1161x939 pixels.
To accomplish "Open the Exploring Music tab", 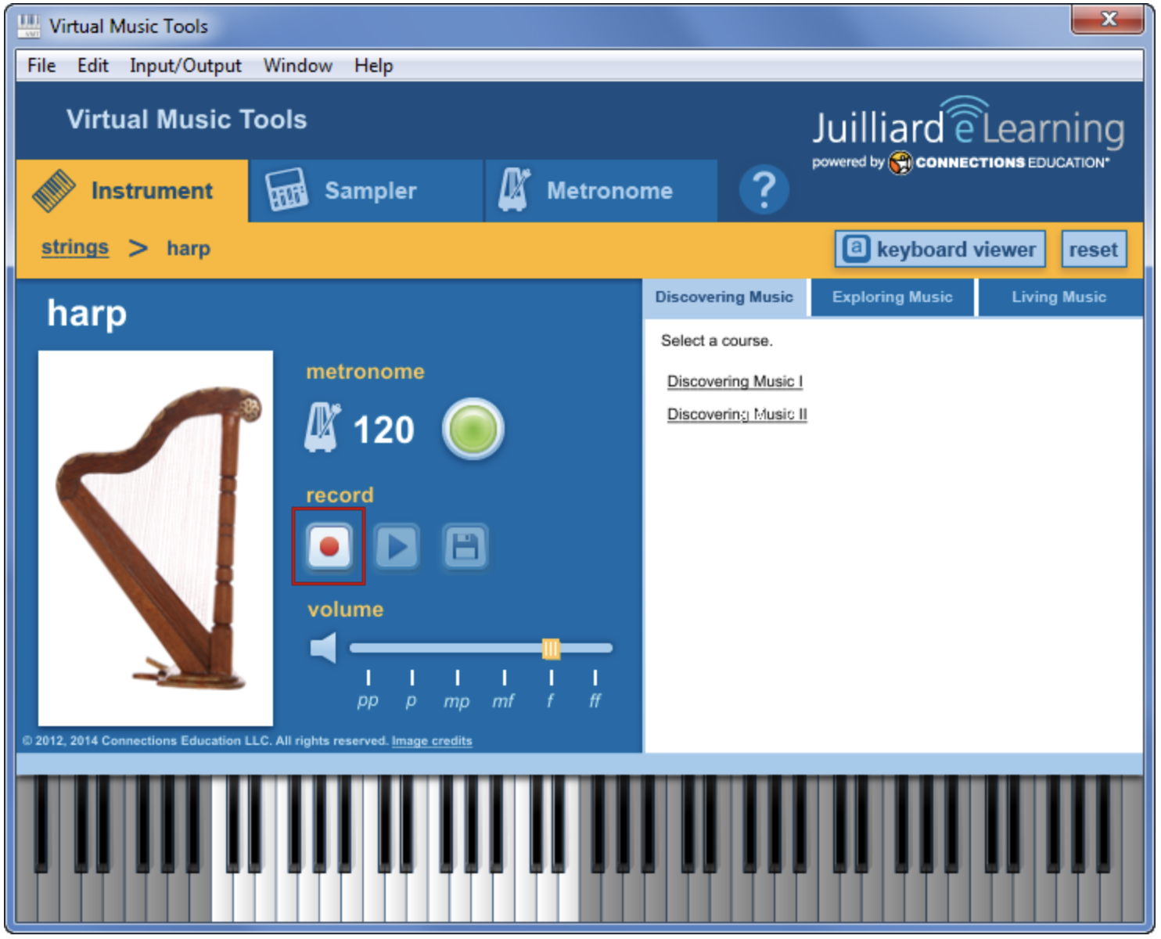I will [892, 297].
